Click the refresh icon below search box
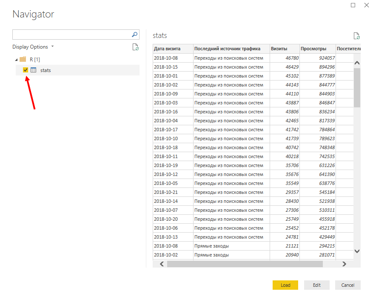373x297 pixels. [x=135, y=47]
